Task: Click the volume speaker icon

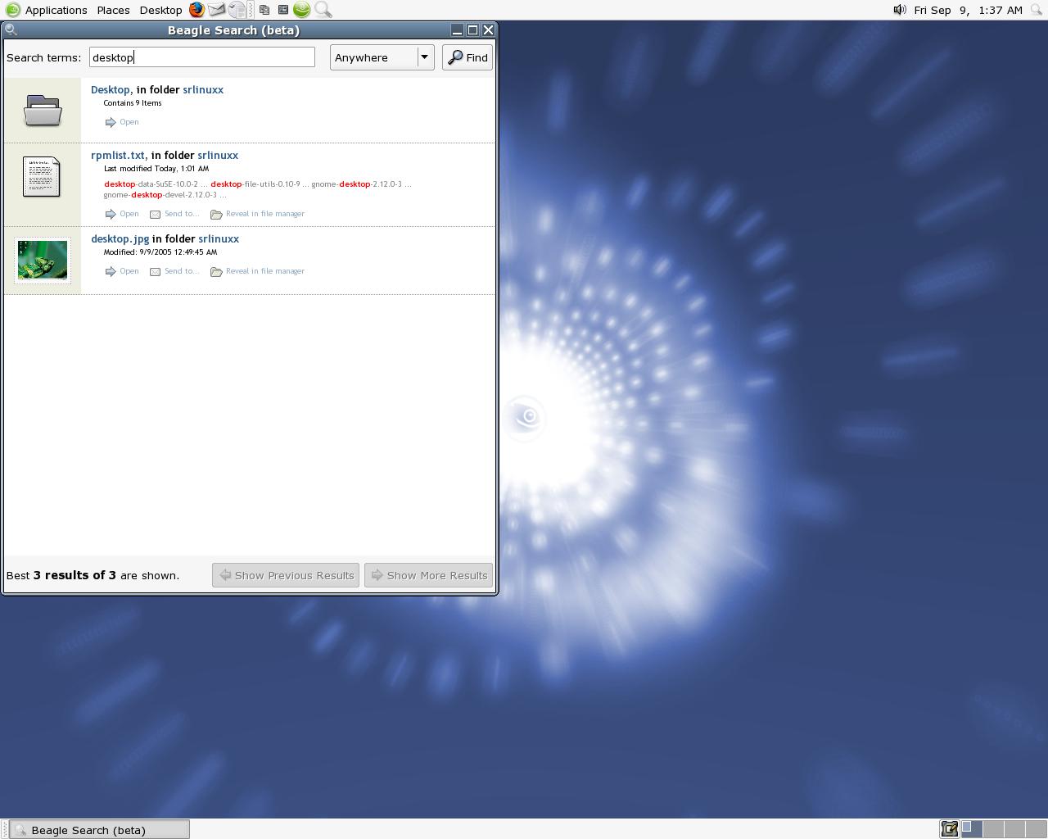Action: (x=899, y=10)
